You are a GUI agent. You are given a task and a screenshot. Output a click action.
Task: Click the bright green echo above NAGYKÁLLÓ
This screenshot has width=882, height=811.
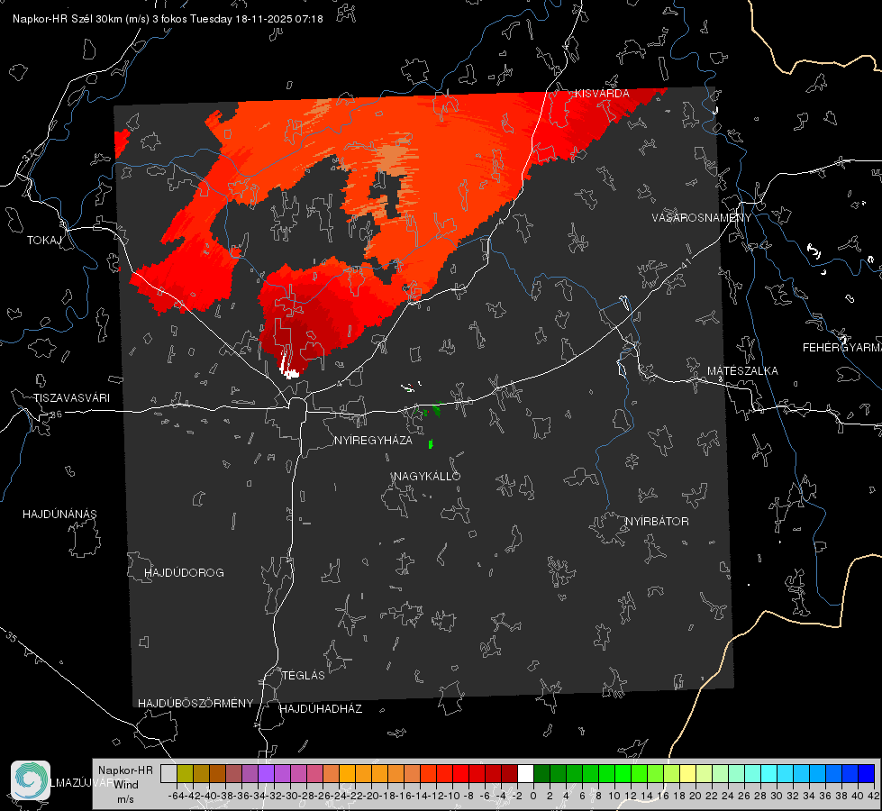pos(431,444)
